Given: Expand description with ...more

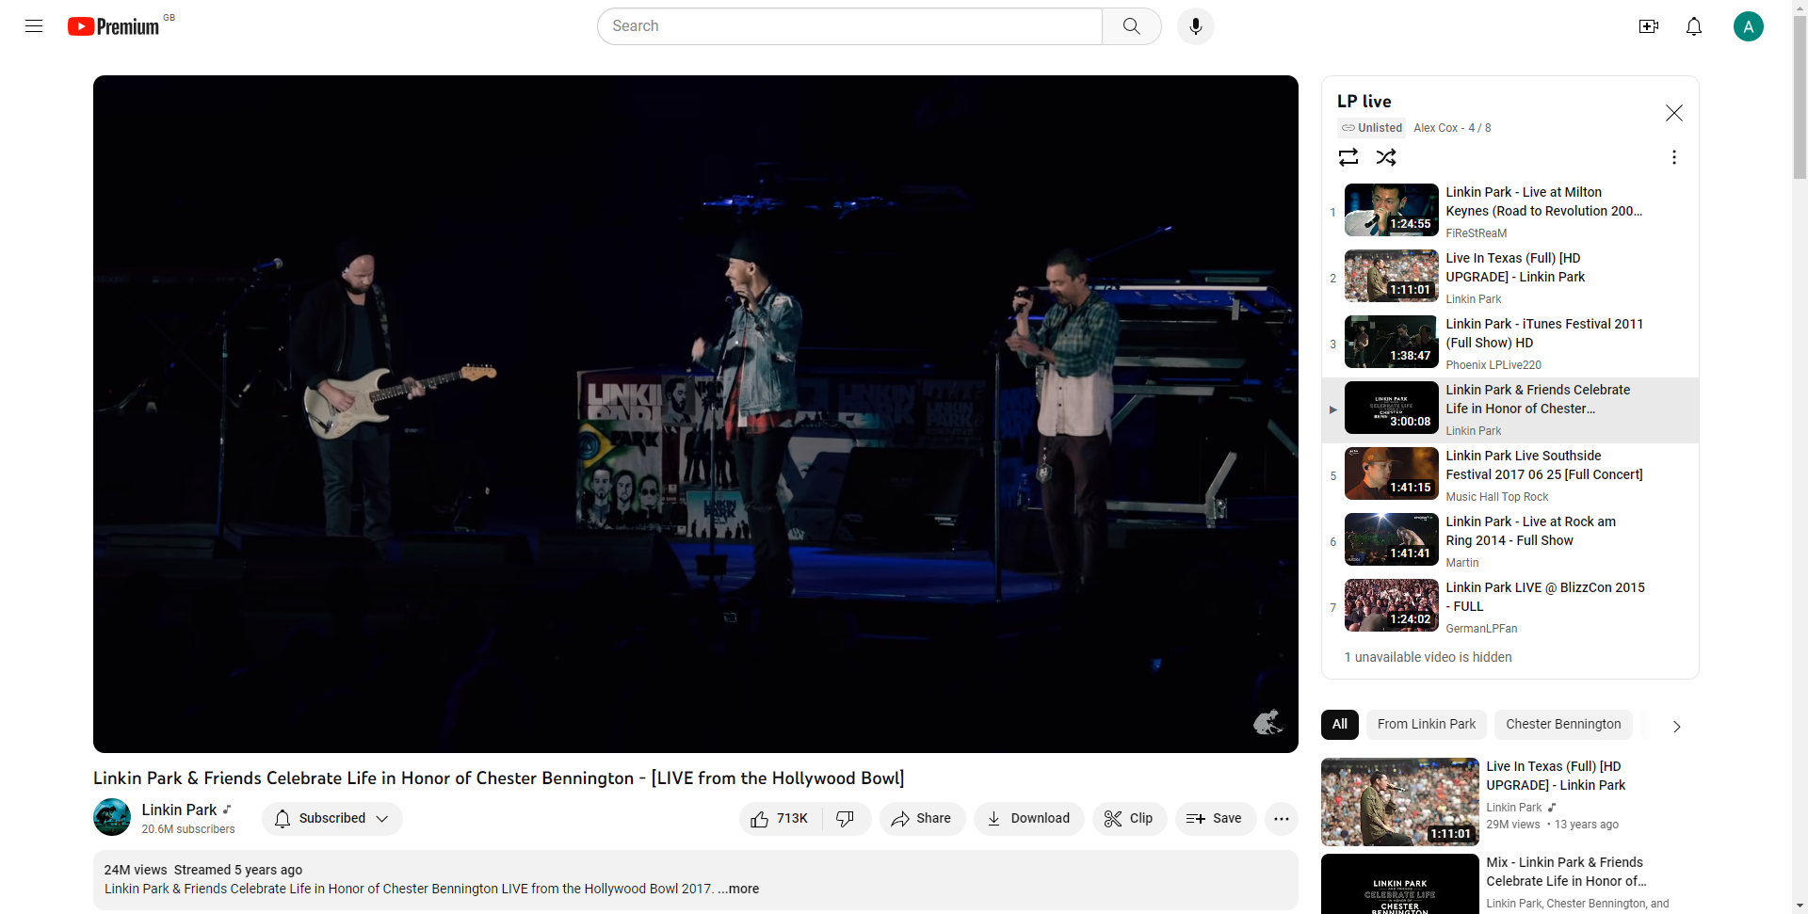Looking at the screenshot, I should [x=739, y=889].
